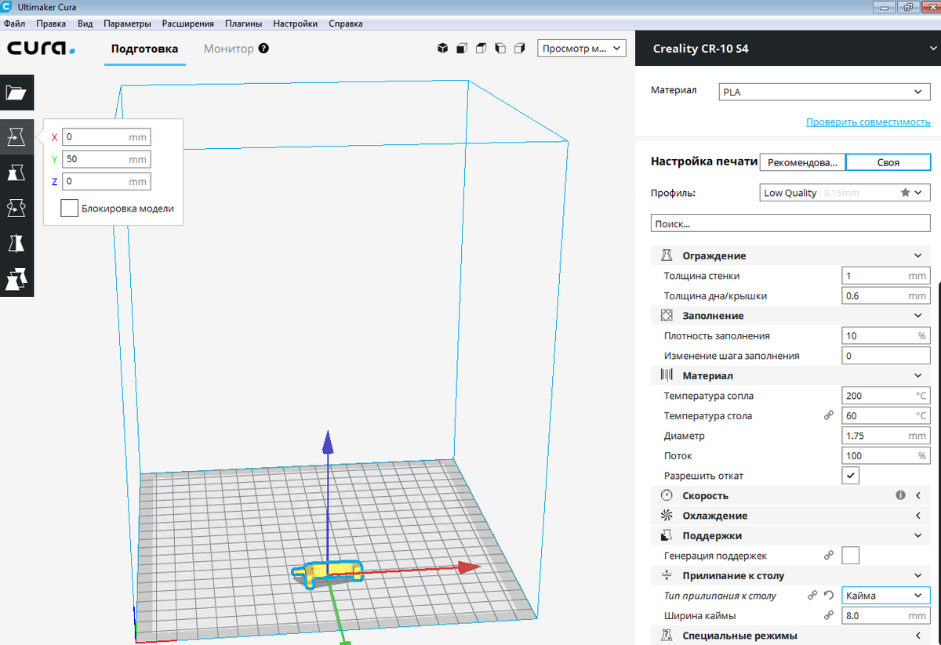Viewport: 941px width, 645px height.
Task: Switch camera to the 3D isometric view cube
Action: click(442, 49)
